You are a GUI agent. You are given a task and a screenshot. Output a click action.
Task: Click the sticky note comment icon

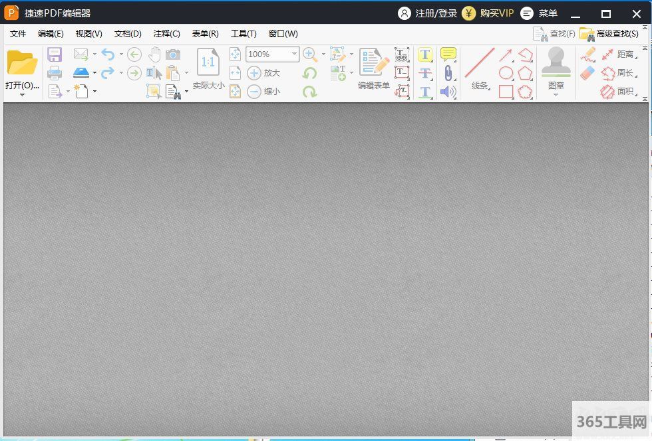448,54
